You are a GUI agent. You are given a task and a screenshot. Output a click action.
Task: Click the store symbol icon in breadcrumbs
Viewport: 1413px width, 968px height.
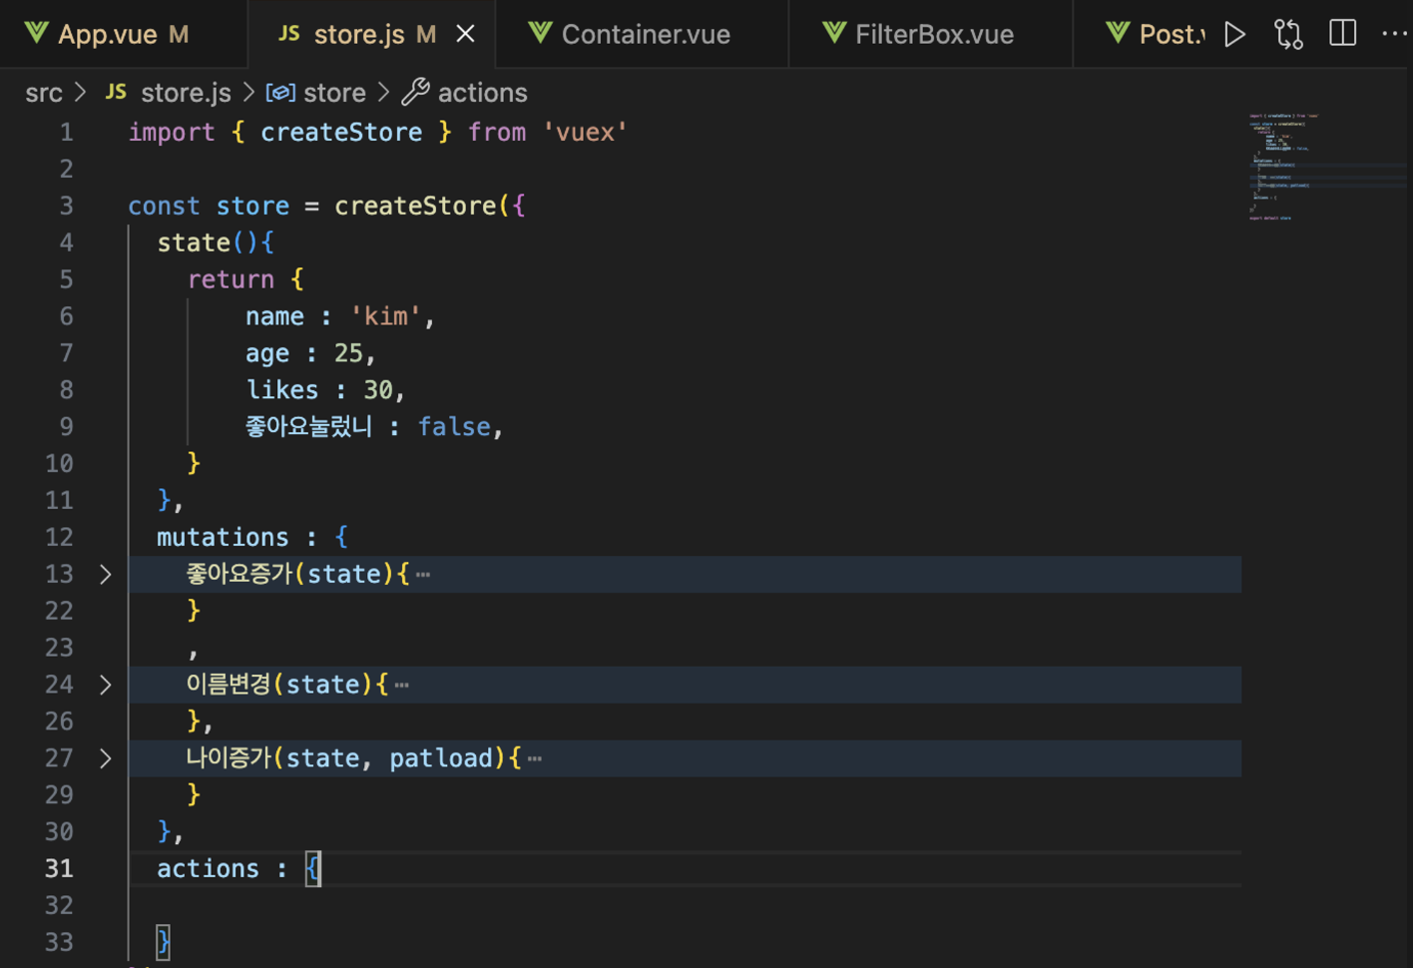click(280, 92)
